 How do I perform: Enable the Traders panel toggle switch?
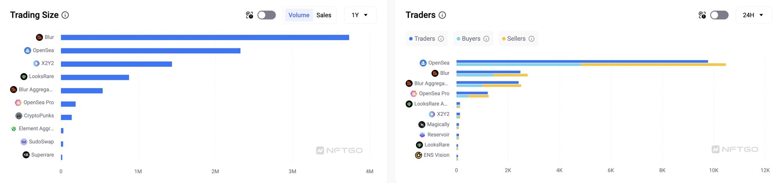(x=719, y=15)
